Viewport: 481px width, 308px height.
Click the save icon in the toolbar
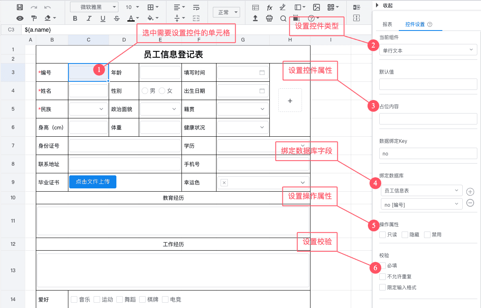[x=20, y=7]
